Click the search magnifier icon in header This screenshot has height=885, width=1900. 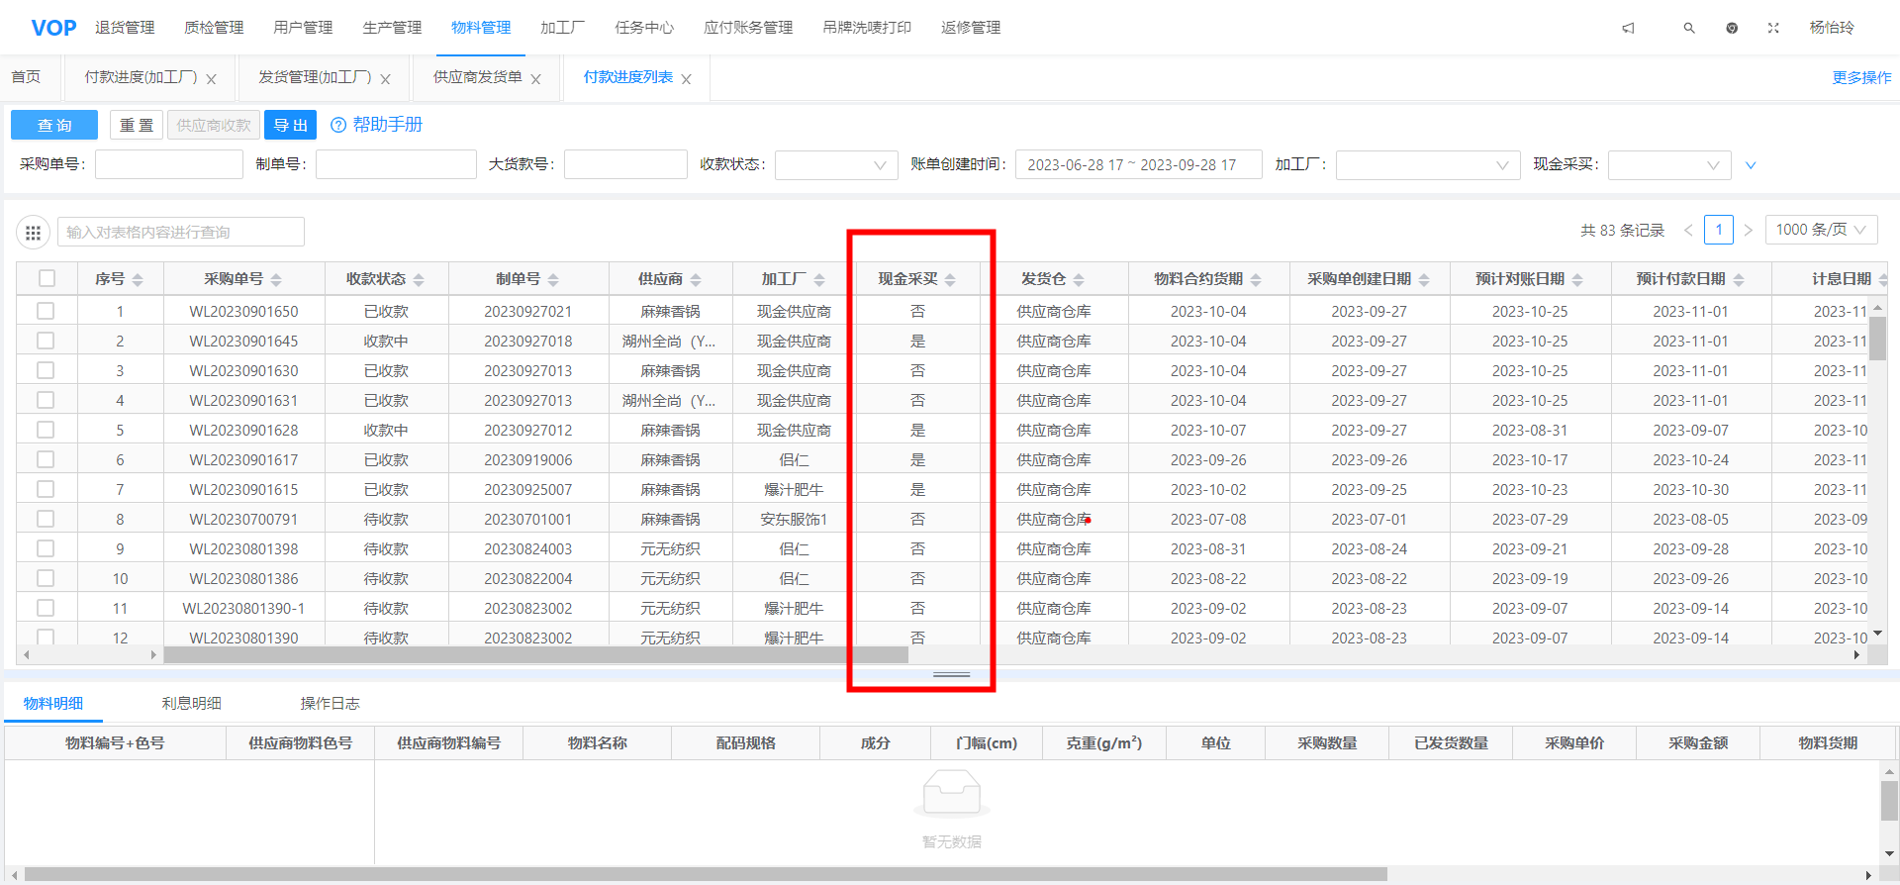point(1689,28)
